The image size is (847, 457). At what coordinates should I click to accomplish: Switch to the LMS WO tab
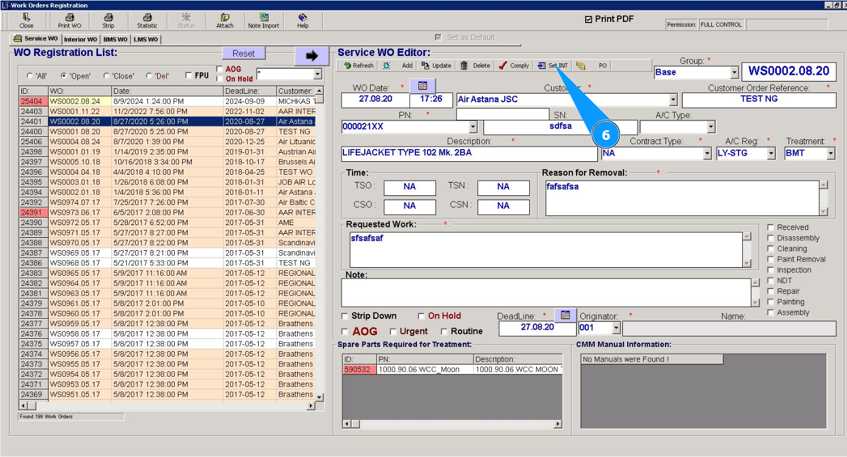tap(146, 40)
